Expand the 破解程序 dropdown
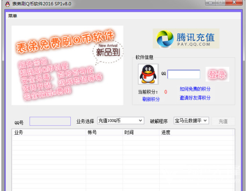The image size is (247, 191). 191,121
